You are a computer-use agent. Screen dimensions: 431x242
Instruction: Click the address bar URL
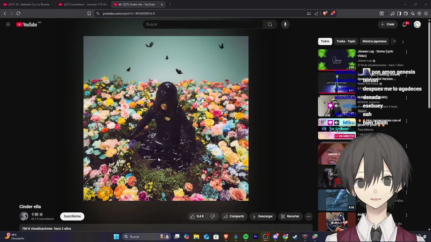click(129, 13)
